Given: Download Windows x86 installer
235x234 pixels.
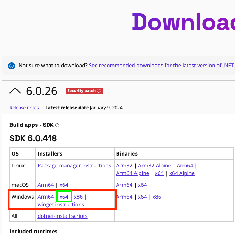Looking at the screenshot, I should pos(78,197).
